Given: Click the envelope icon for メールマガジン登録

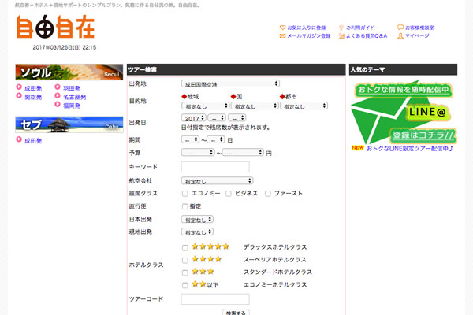Looking at the screenshot, I should click(x=282, y=36).
